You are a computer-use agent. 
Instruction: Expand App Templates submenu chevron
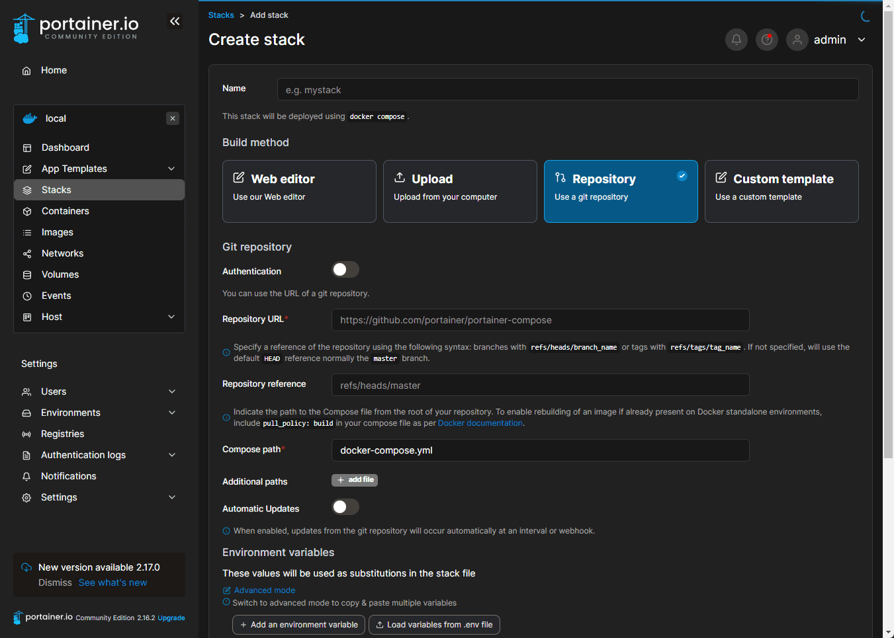(x=171, y=169)
